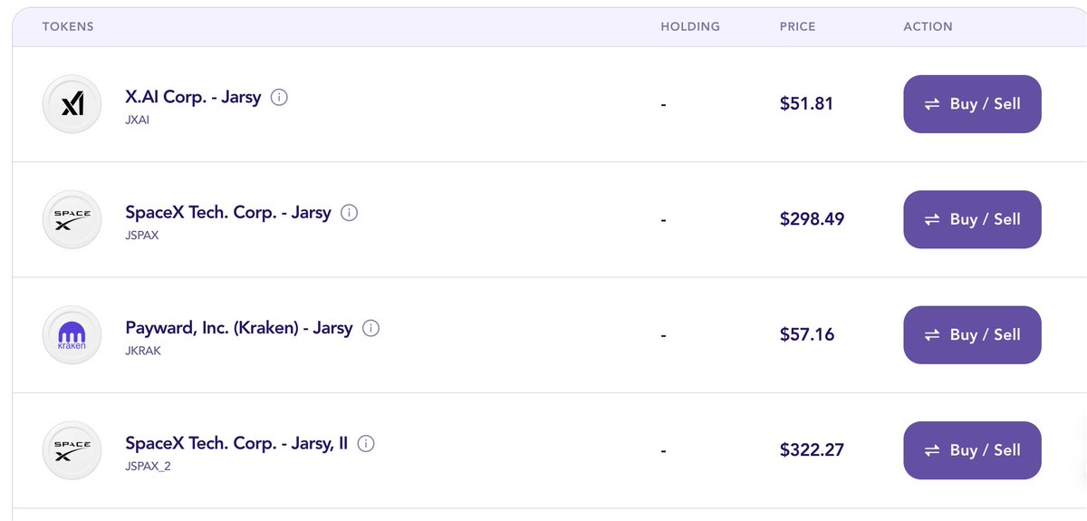Open info icon next to Payward (Kraken)
Screen dimensions: 1087x521
370,328
